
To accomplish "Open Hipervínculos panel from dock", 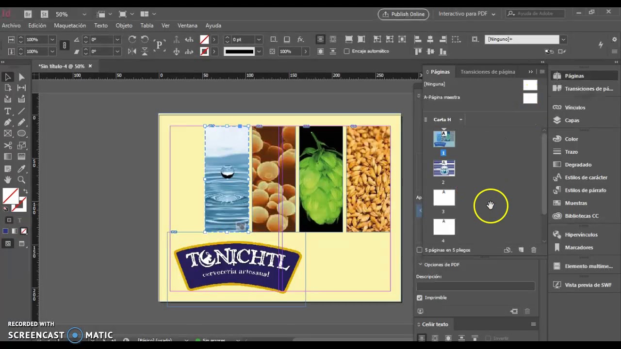I will [x=581, y=235].
